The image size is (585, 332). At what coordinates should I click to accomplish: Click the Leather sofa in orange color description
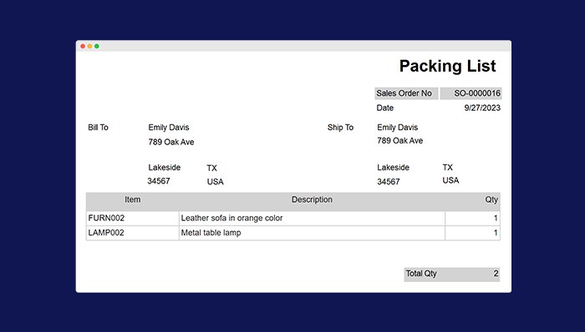coord(231,218)
